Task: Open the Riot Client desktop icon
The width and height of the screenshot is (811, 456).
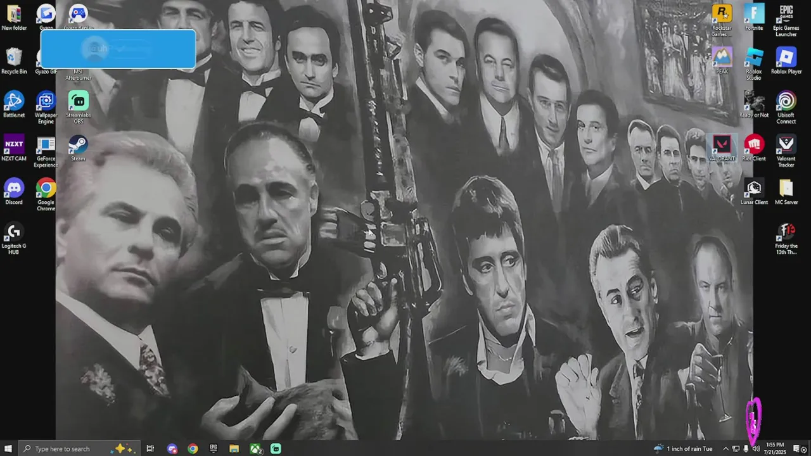Action: pyautogui.click(x=754, y=149)
